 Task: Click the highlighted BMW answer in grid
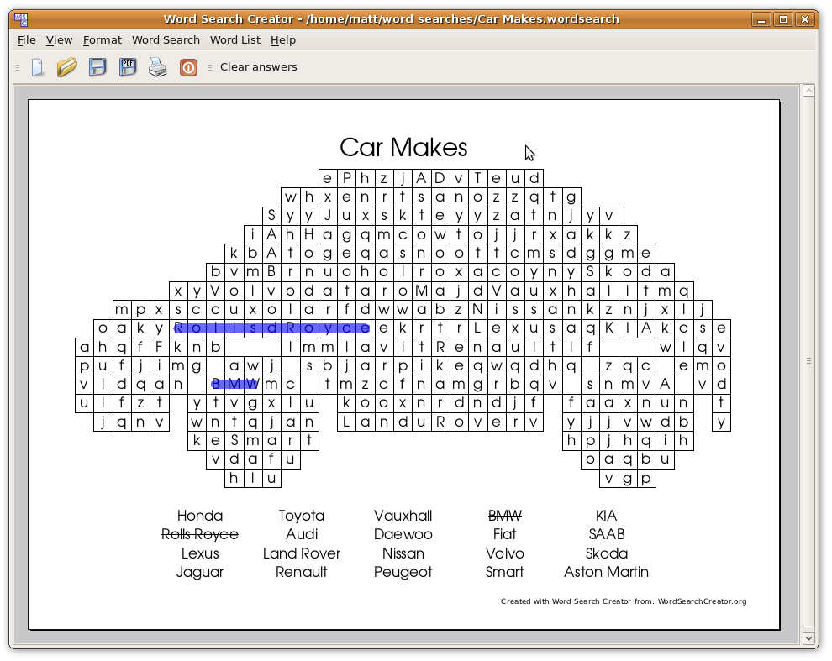[x=234, y=384]
